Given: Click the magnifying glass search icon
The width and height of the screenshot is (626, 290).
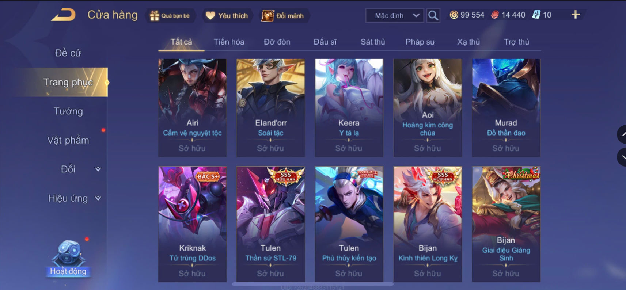Looking at the screenshot, I should coord(433,15).
